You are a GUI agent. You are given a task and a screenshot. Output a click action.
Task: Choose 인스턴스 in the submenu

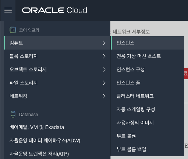coord(148,43)
